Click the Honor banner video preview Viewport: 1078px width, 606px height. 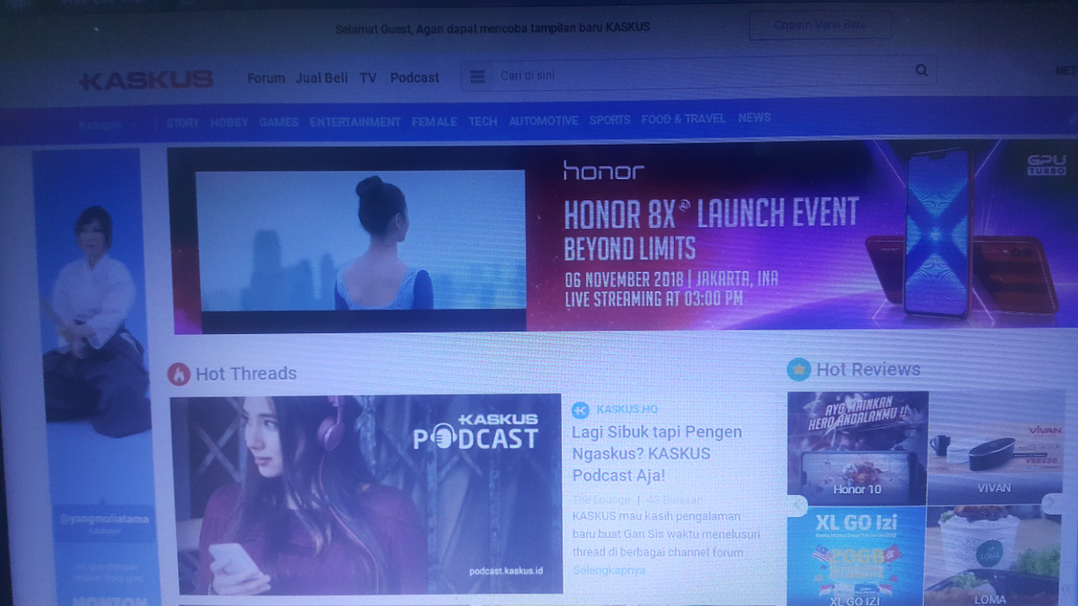click(x=361, y=241)
